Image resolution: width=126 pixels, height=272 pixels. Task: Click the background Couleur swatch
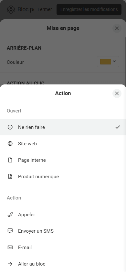[106, 62]
